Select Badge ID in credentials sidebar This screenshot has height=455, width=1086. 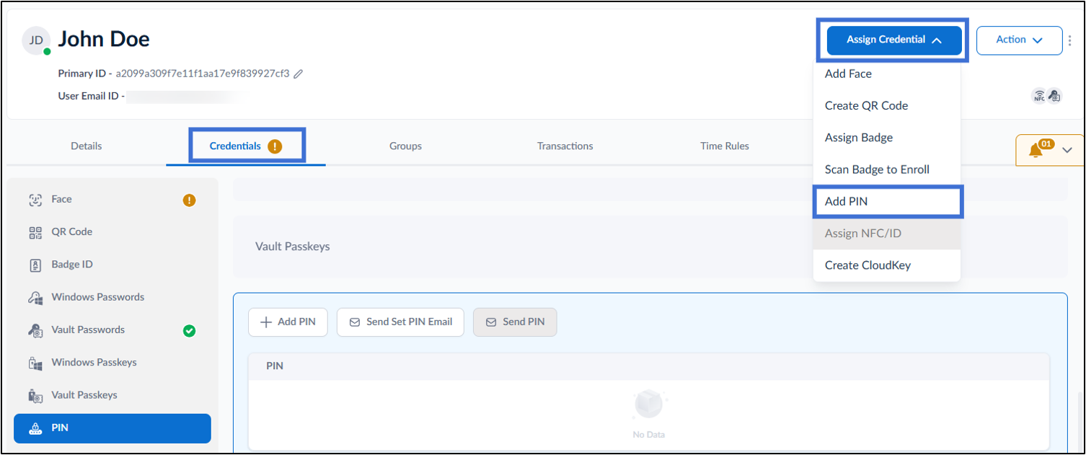click(112, 265)
